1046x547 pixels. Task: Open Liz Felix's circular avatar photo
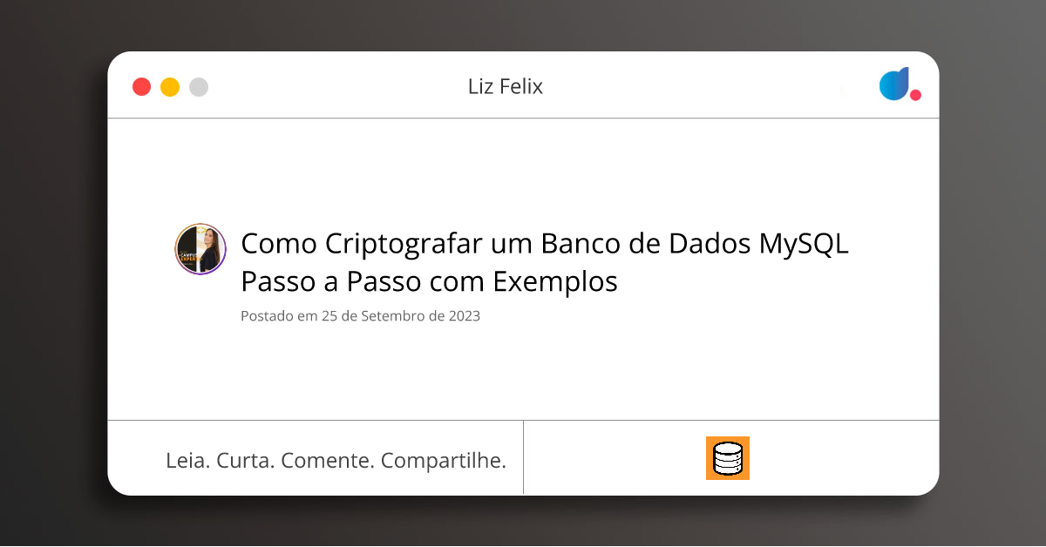click(x=200, y=249)
